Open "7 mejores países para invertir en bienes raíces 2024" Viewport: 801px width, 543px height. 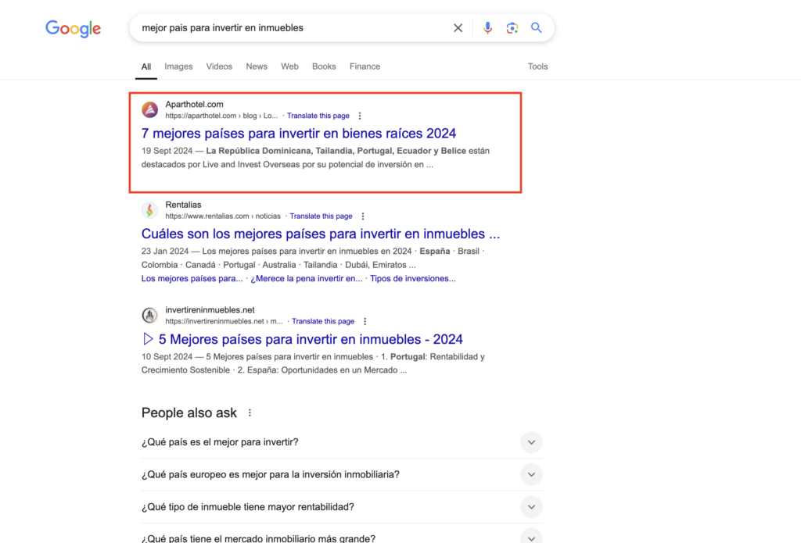(298, 134)
